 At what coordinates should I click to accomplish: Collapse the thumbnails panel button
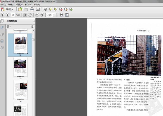pyautogui.click(x=34, y=21)
